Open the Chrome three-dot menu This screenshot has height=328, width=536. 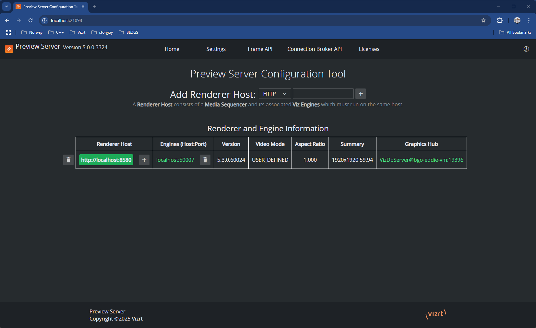pyautogui.click(x=529, y=20)
